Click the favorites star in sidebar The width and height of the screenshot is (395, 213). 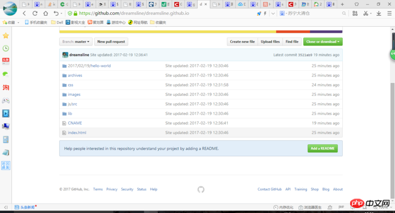pyautogui.click(x=5, y=36)
